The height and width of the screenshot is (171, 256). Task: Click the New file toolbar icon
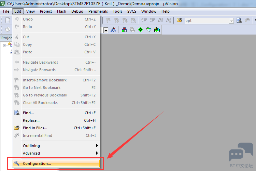8,21
